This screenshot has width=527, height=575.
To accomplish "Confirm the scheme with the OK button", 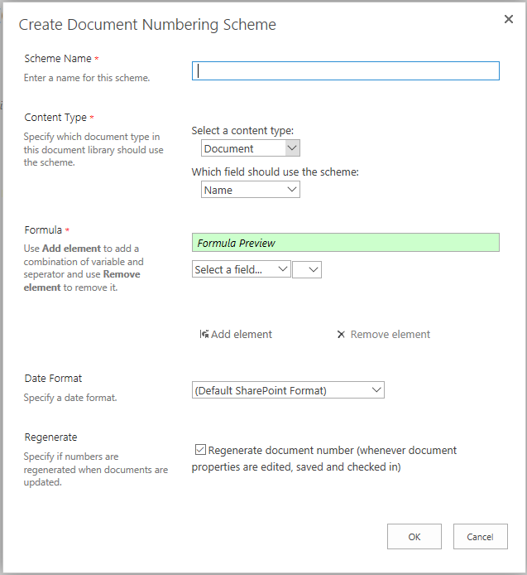I will coord(414,537).
